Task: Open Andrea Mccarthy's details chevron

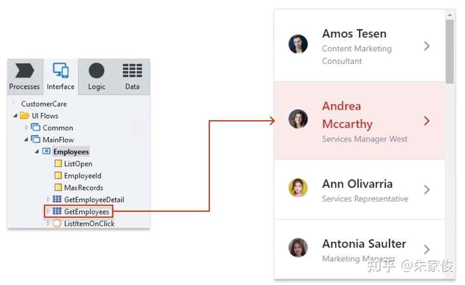Action: [426, 121]
